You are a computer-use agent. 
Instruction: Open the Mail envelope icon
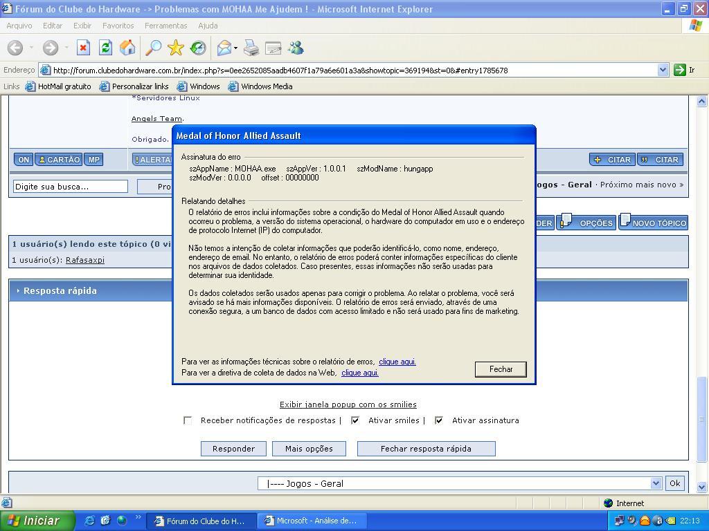point(224,48)
